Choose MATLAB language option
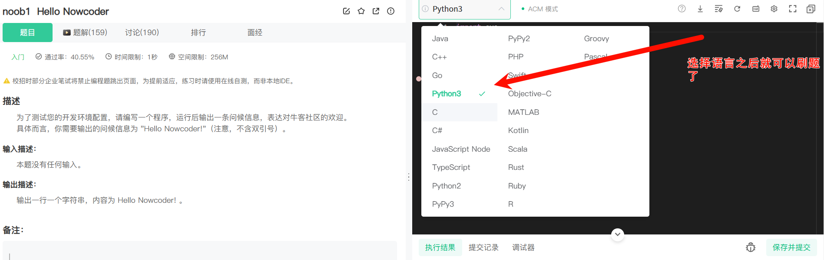 pos(523,112)
